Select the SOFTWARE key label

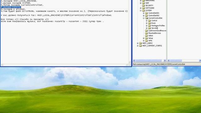(150, 8)
